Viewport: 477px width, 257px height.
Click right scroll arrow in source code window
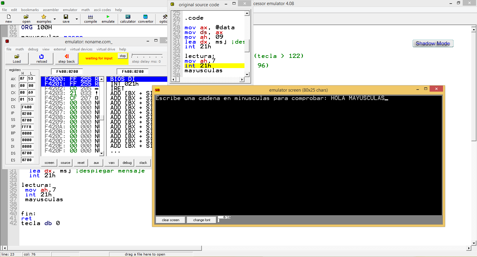click(x=242, y=80)
